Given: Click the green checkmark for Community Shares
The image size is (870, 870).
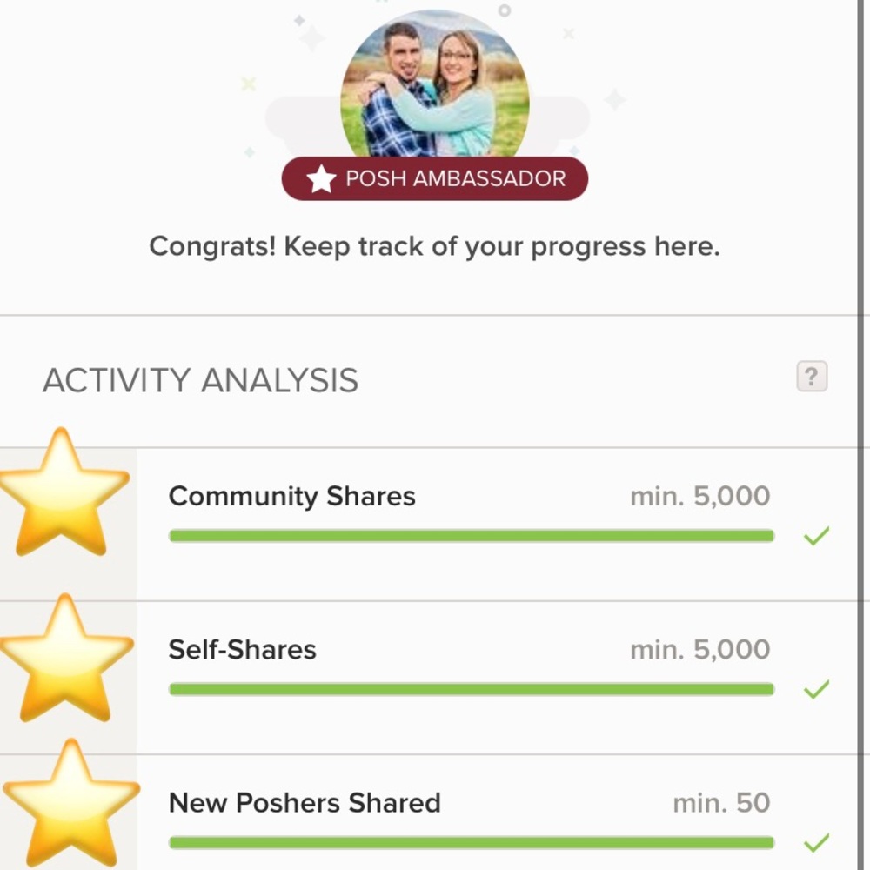Looking at the screenshot, I should (816, 536).
